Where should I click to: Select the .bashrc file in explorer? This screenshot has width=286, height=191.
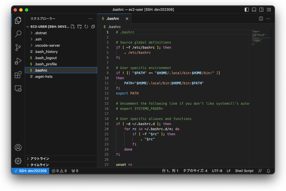tap(61, 70)
